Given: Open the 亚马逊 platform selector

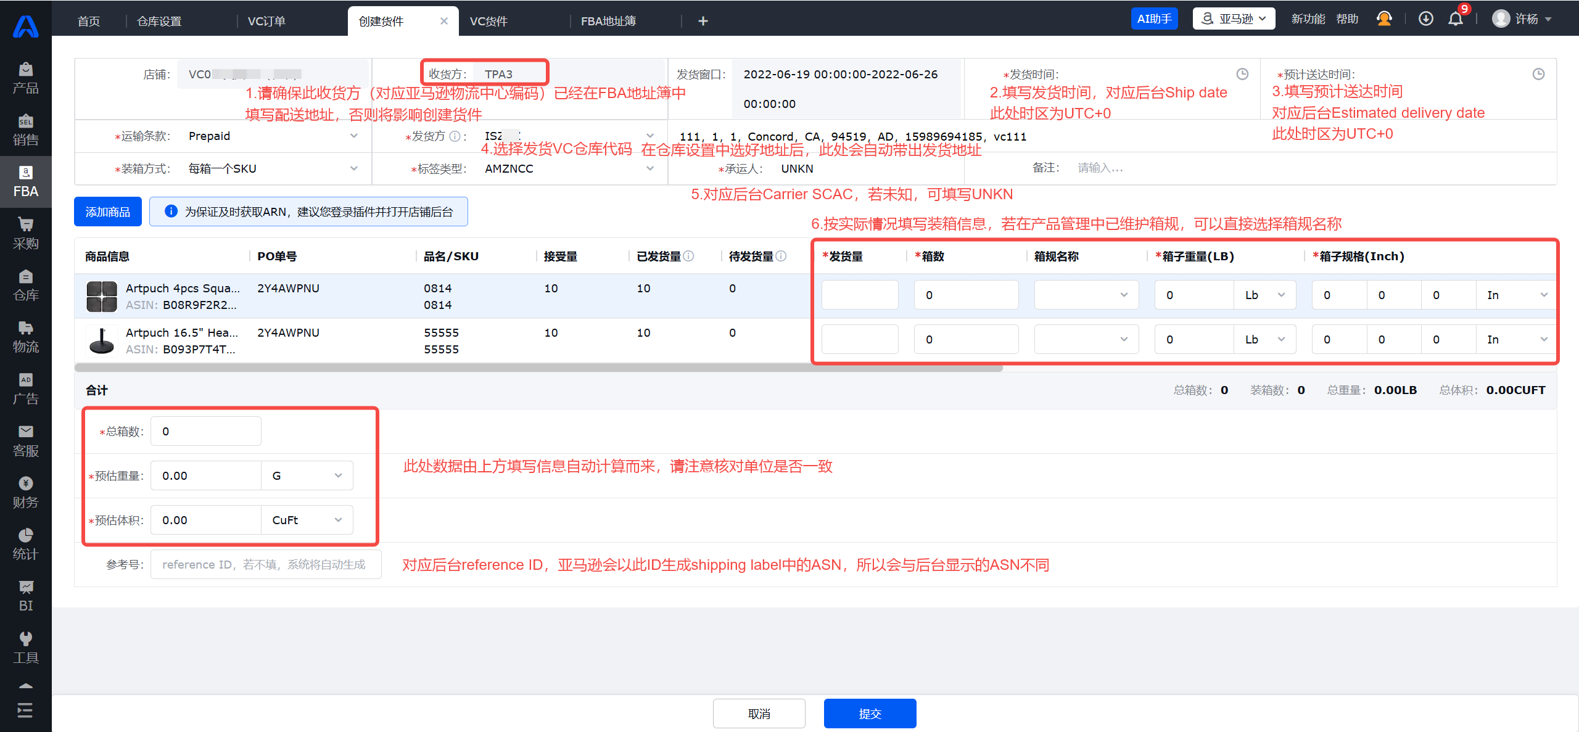Looking at the screenshot, I should click(x=1234, y=19).
